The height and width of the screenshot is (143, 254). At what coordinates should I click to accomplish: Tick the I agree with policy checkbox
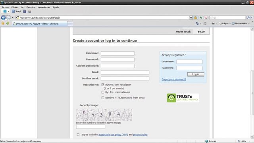pyautogui.click(x=78, y=135)
